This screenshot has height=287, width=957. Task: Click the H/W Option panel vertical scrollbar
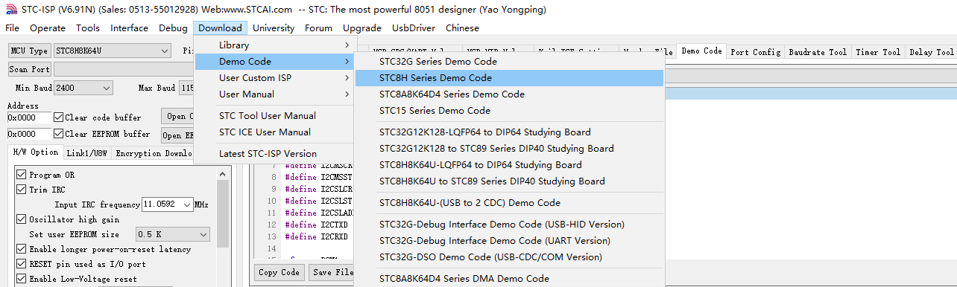(x=224, y=226)
